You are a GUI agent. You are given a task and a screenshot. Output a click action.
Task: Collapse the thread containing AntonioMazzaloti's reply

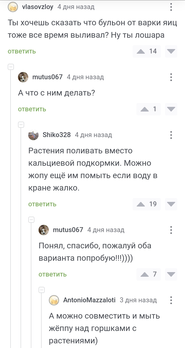pos(42,290)
